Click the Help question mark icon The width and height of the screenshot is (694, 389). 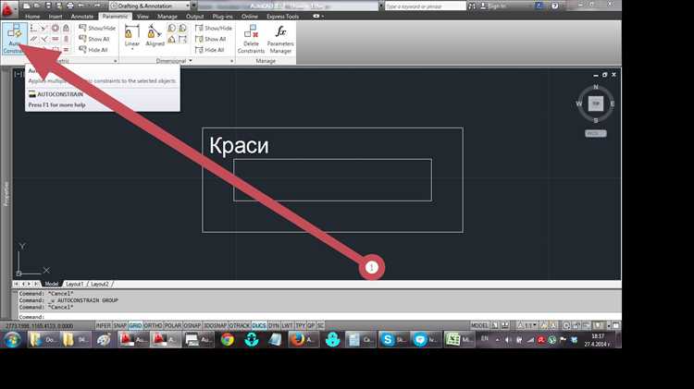click(x=554, y=6)
